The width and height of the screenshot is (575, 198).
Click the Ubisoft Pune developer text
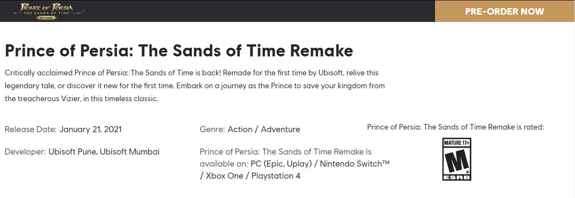pyautogui.click(x=73, y=152)
